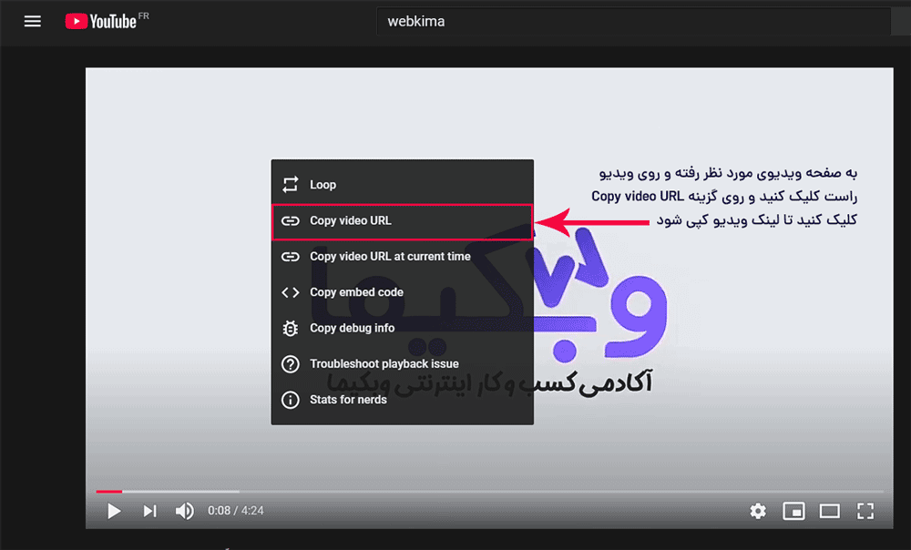Choose Copy video URL

pyautogui.click(x=402, y=221)
